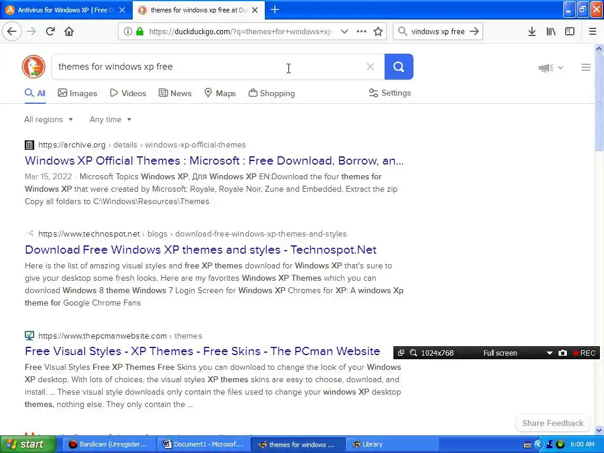Open Free Visual Styles PCman Website result
This screenshot has height=453, width=604.
202,352
